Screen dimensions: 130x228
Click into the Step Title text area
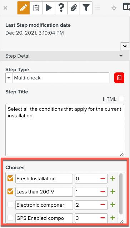click(65, 130)
